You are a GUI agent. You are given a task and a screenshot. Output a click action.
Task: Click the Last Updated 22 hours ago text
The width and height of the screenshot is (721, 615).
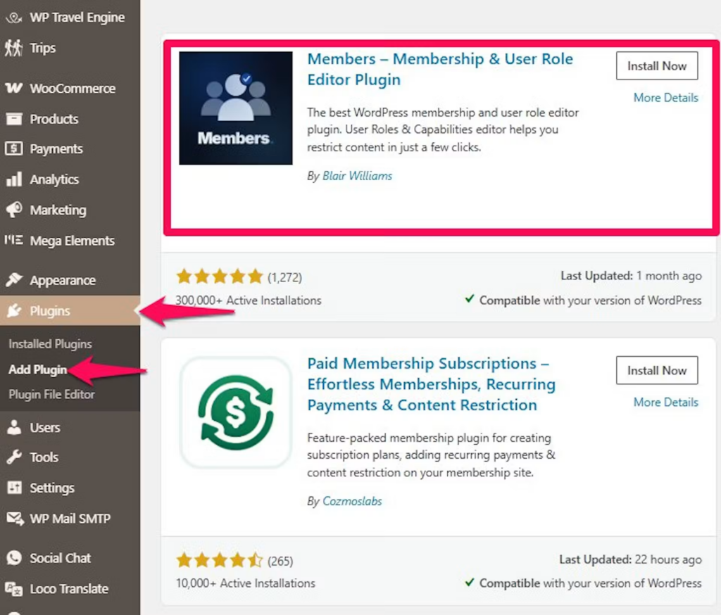coord(630,559)
